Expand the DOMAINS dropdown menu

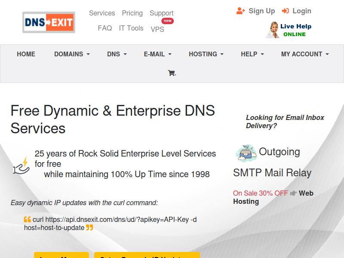72,54
